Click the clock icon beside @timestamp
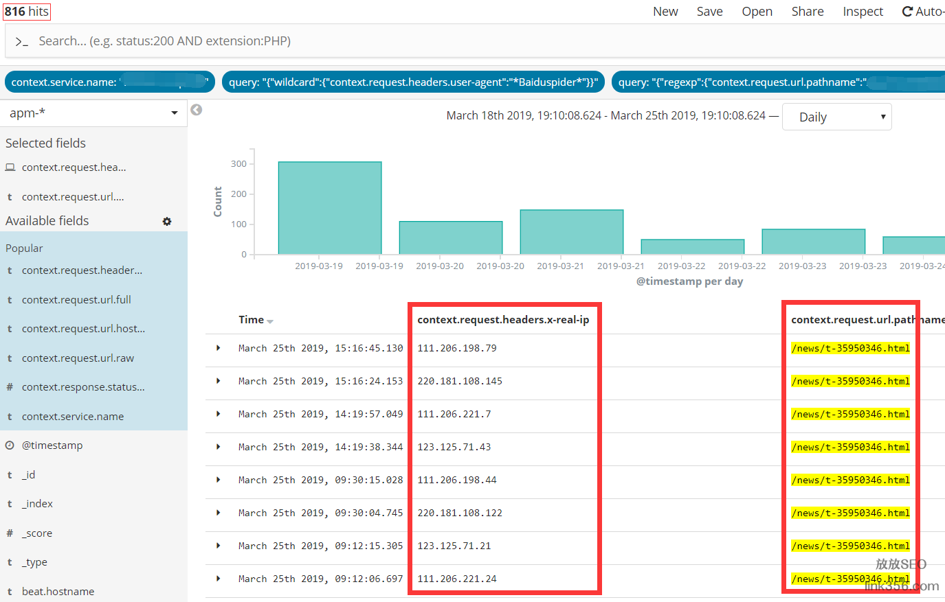 tap(10, 445)
